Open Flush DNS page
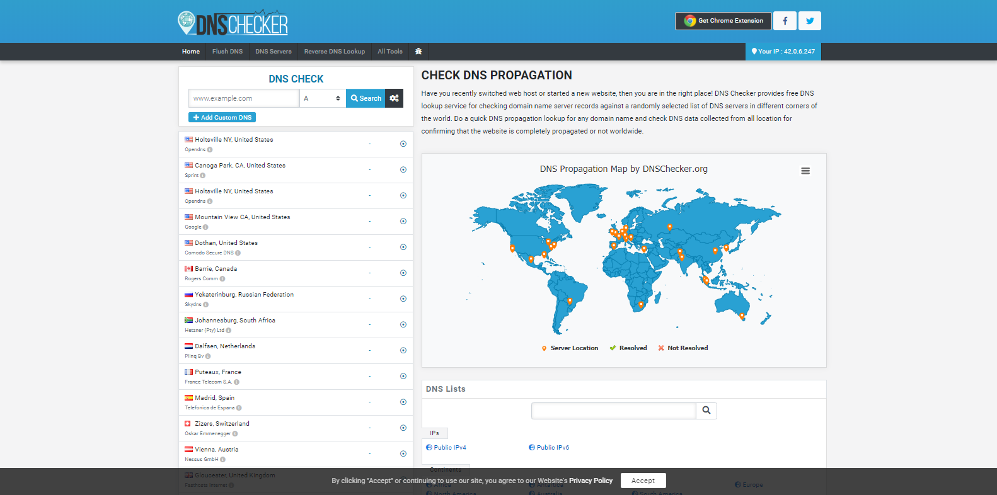This screenshot has height=495, width=997. (x=228, y=52)
